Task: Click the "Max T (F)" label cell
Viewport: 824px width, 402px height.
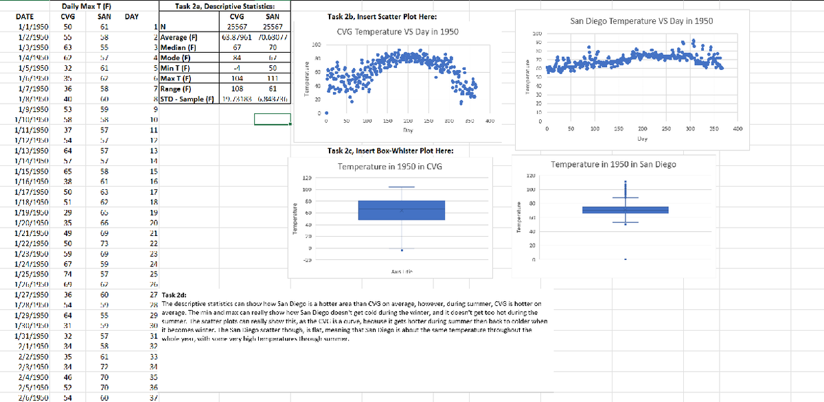Action: [187, 78]
